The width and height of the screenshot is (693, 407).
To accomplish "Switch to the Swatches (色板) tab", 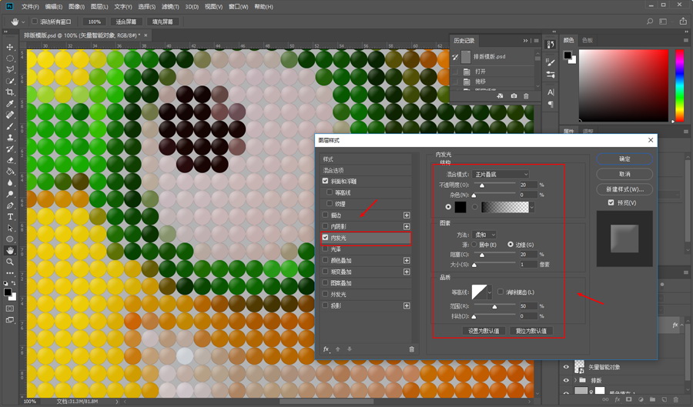I will pyautogui.click(x=588, y=40).
